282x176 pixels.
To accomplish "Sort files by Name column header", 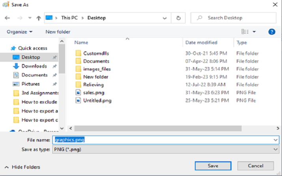I will [81, 42].
